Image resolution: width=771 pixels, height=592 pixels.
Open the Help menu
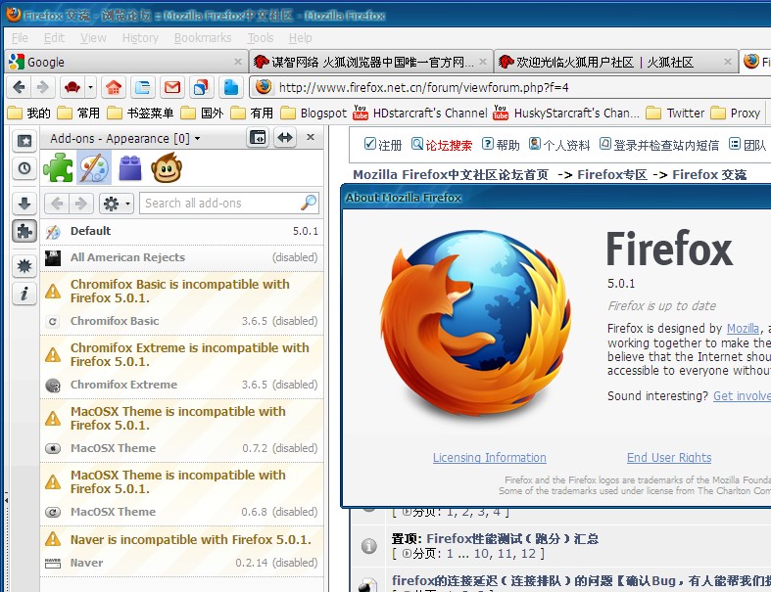tap(301, 38)
